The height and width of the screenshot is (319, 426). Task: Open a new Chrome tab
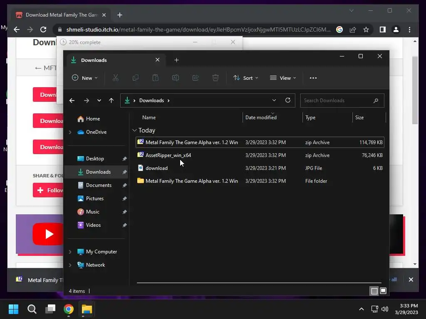click(120, 15)
